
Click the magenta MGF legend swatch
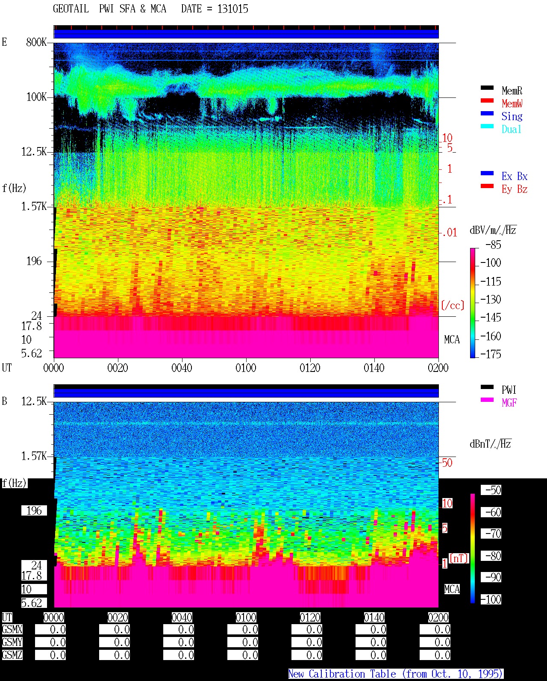[487, 400]
